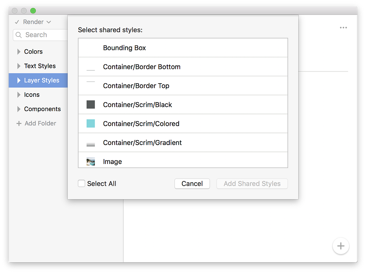Enable the Select All checkbox

click(x=81, y=184)
